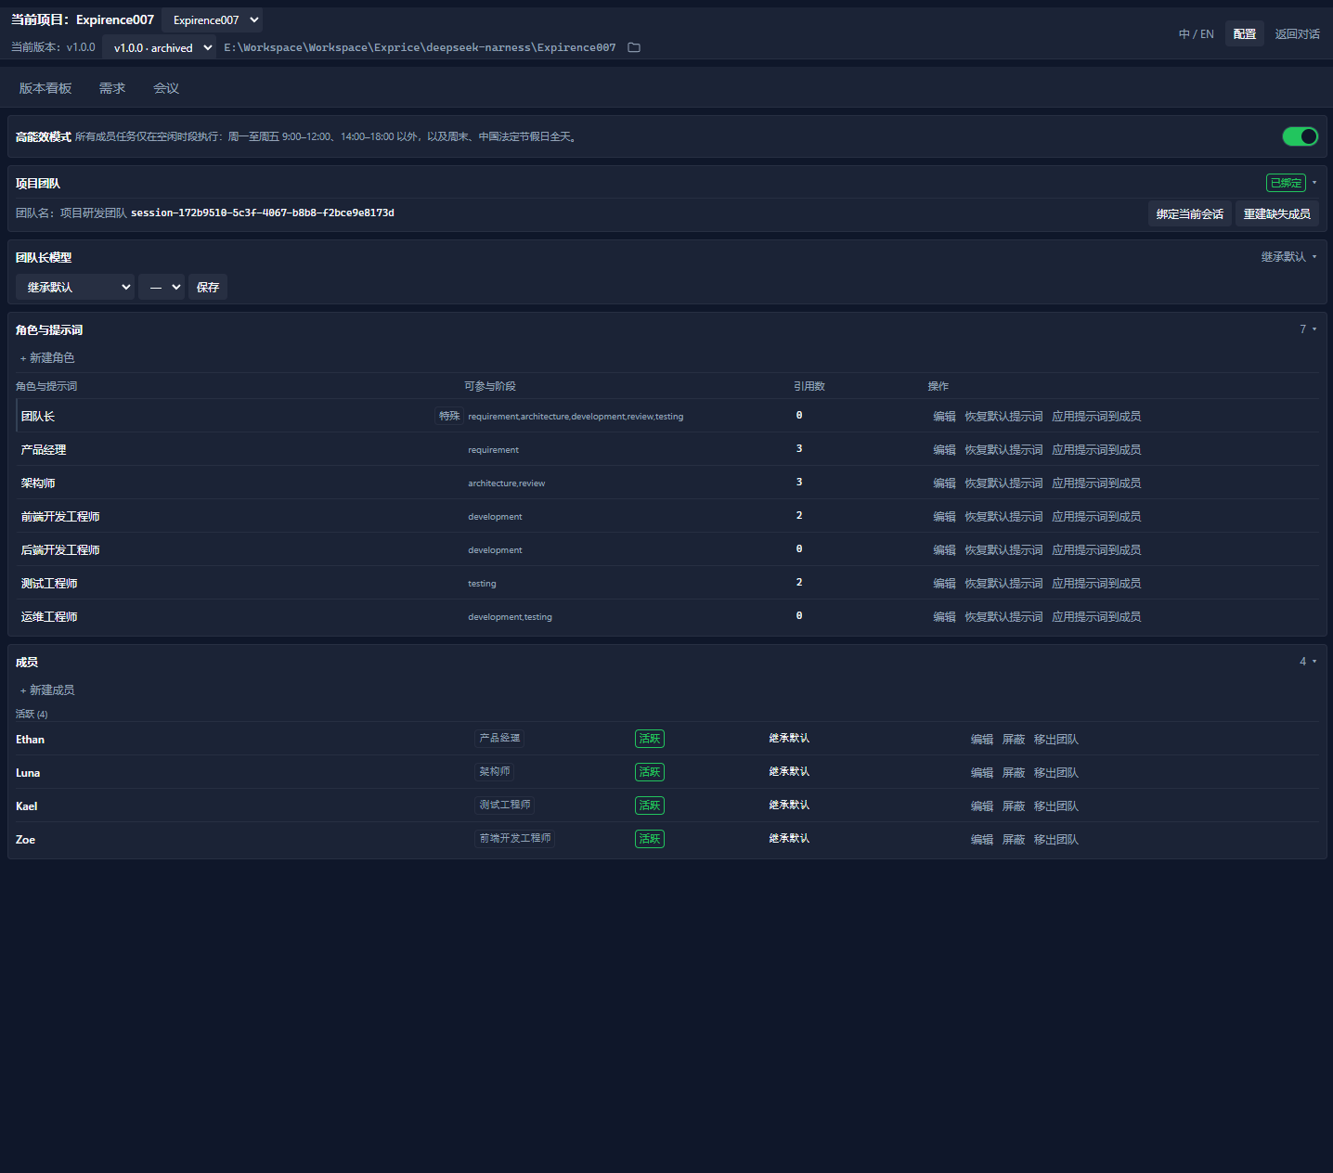The height and width of the screenshot is (1173, 1333).
Task: Collapse the 项目团队 section arrow
Action: click(1314, 183)
